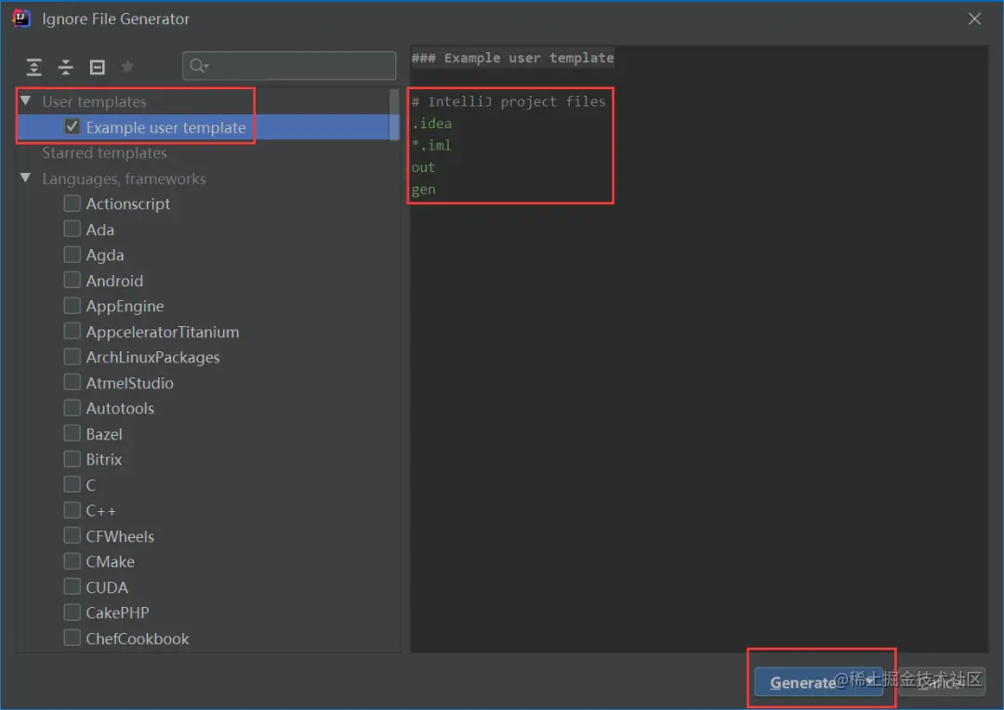Click the Expand All toolbar icon
The image size is (1004, 710).
pyautogui.click(x=34, y=67)
